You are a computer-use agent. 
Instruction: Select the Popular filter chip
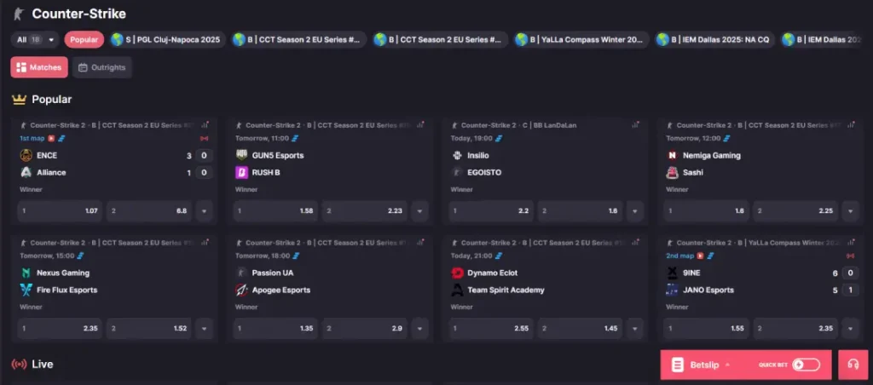pos(84,39)
